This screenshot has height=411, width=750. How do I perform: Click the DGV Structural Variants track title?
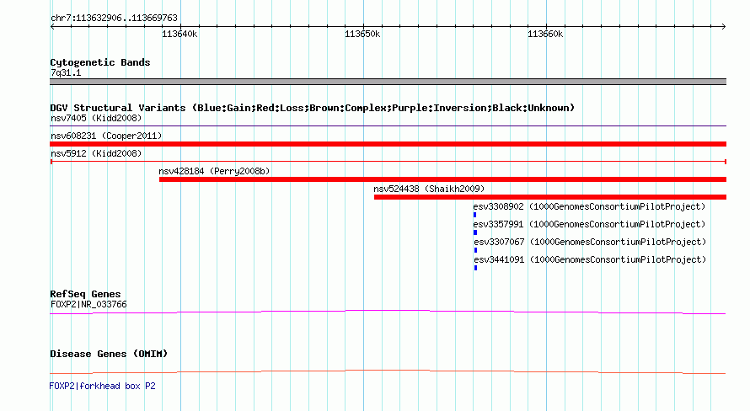point(313,108)
